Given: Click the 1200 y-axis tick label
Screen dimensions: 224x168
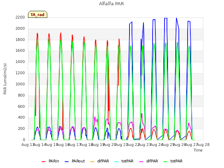Looking at the screenshot, I should (x=20, y=73).
